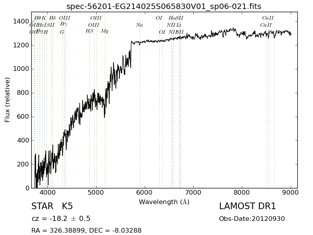Click the plot title spec-56201 fits filename
This screenshot has width=313, height=235.
pos(164,7)
